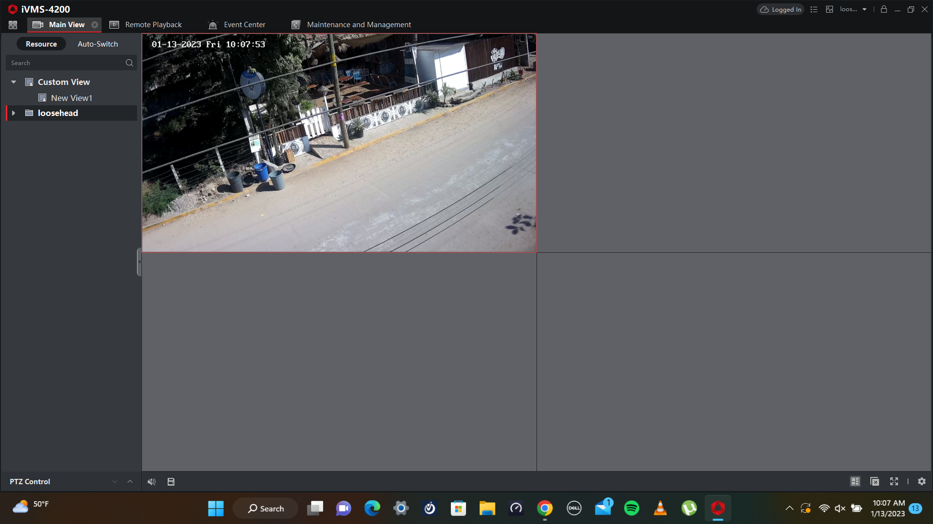Collapse the Custom View tree node
The width and height of the screenshot is (933, 524).
coord(14,82)
